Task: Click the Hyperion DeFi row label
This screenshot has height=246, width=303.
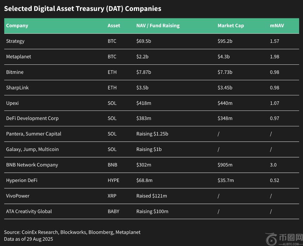Action: (21, 180)
